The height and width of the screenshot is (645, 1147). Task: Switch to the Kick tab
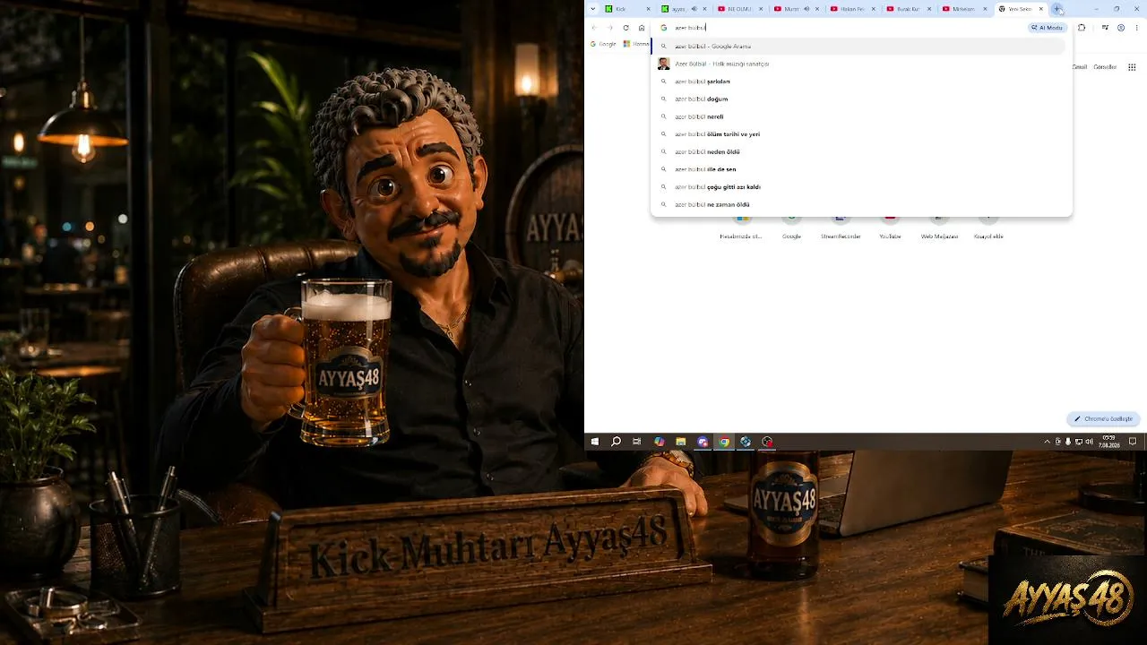pyautogui.click(x=627, y=9)
